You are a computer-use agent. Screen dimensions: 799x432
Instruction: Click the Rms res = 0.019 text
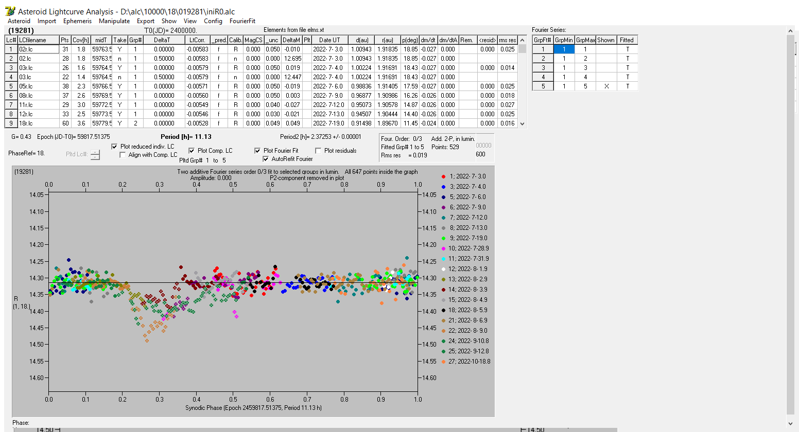point(404,155)
